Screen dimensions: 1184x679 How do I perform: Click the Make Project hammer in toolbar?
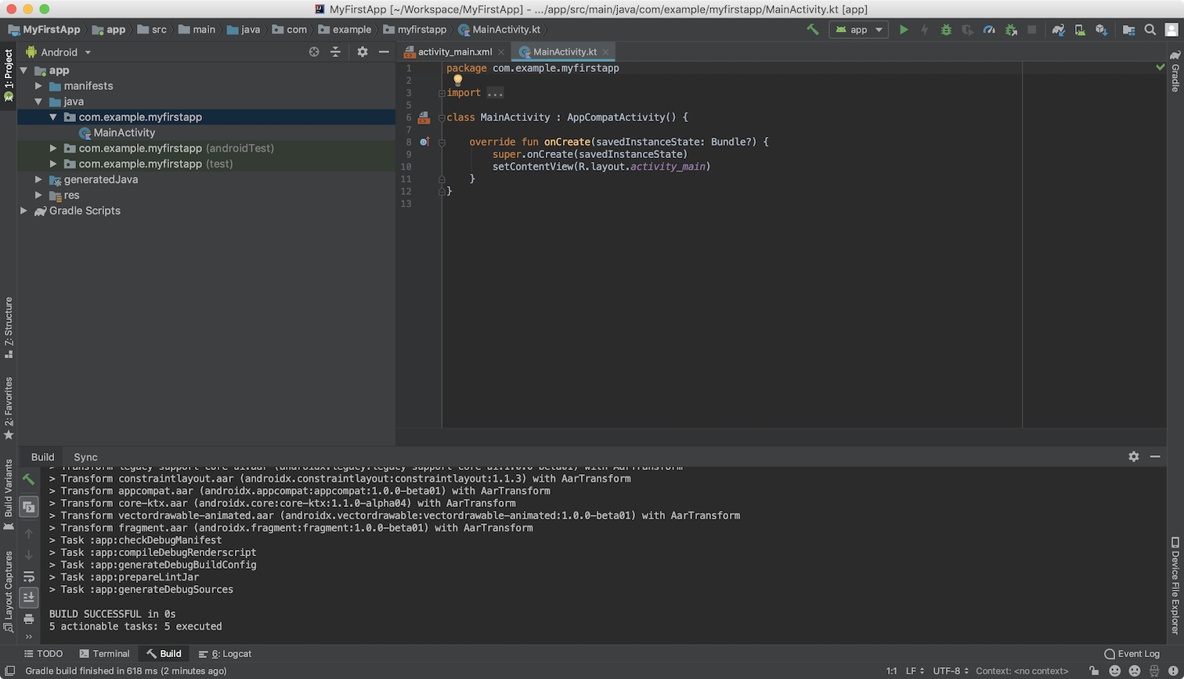(813, 30)
